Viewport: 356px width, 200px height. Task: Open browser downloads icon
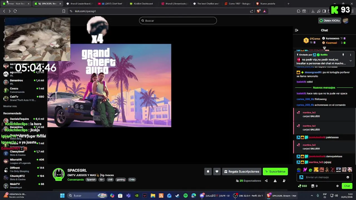[313, 11]
